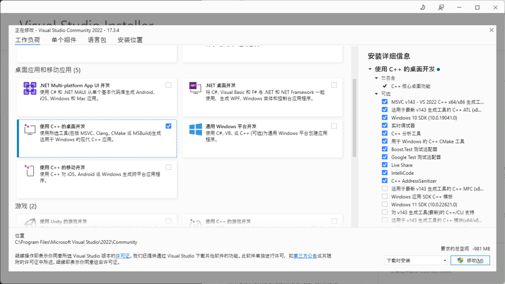The height and width of the screenshot is (284, 505).
Task: Uncheck Boost.Test 测试适配器
Action: [x=384, y=149]
